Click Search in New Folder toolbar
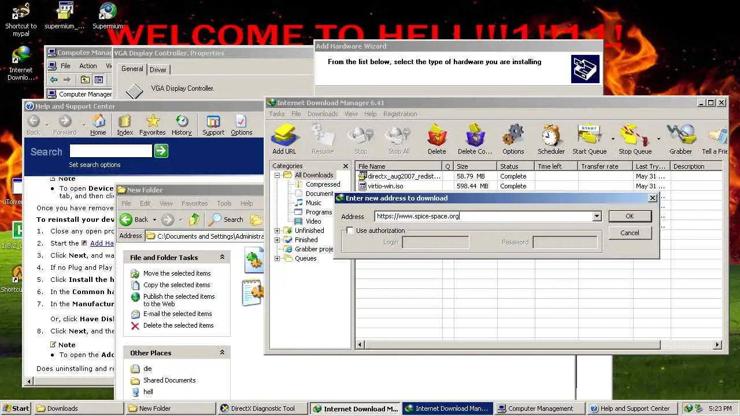740x416 pixels. tap(227, 220)
